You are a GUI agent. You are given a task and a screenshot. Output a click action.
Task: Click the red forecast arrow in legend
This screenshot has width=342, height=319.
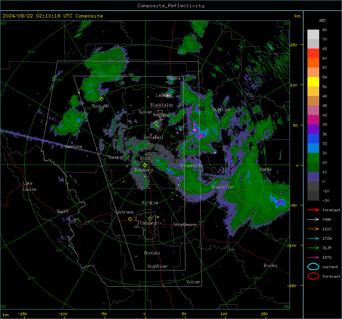click(x=313, y=210)
